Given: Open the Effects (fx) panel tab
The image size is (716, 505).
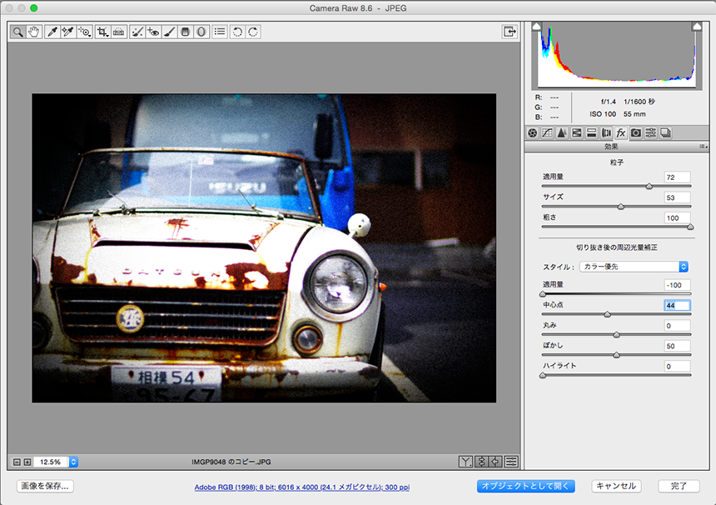Looking at the screenshot, I should (620, 133).
